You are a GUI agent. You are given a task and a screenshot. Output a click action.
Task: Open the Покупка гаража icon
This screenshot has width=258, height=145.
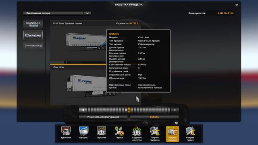click(190, 133)
